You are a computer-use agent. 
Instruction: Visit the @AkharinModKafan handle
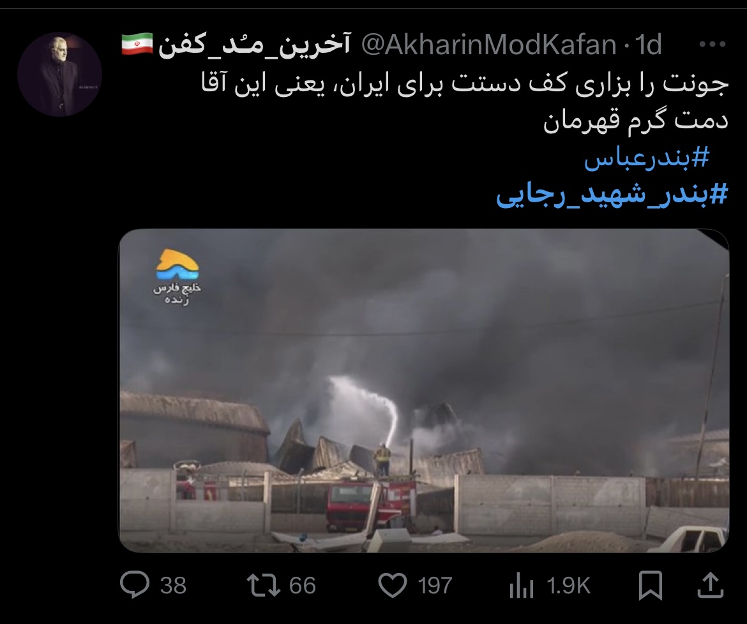pos(489,45)
